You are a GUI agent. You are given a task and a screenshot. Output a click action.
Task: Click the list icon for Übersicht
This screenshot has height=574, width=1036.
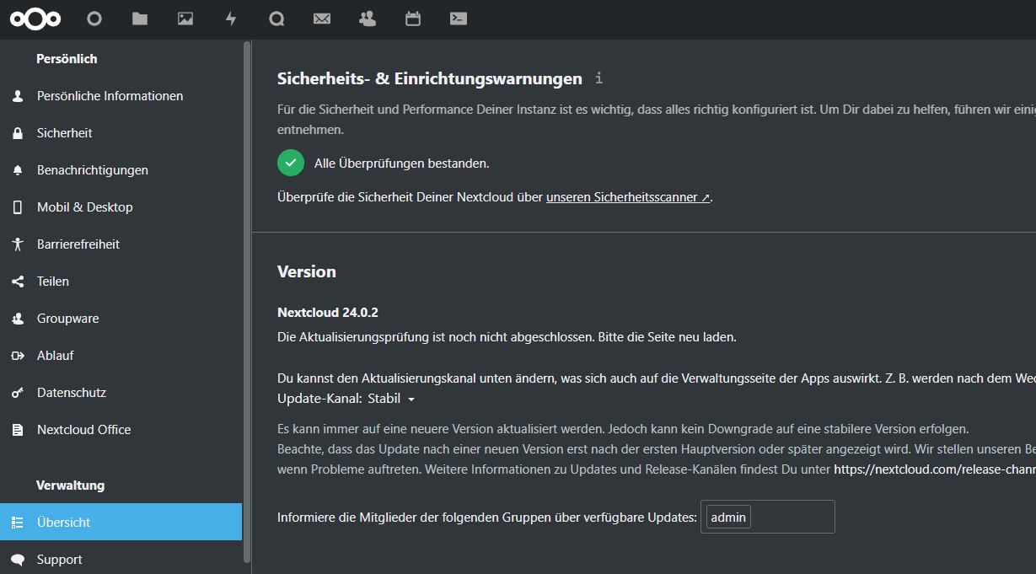point(18,523)
